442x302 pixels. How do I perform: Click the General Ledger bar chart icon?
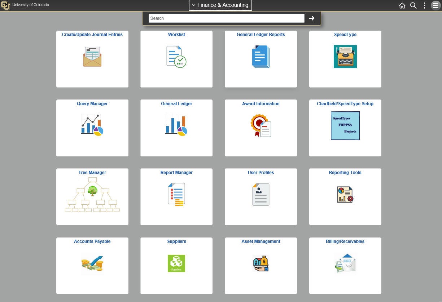(176, 125)
